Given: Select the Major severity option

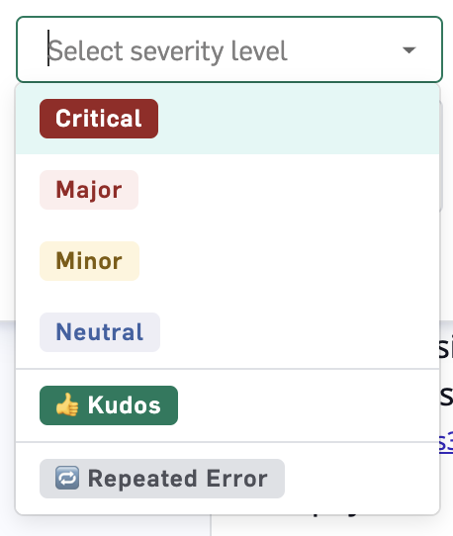Looking at the screenshot, I should [89, 190].
